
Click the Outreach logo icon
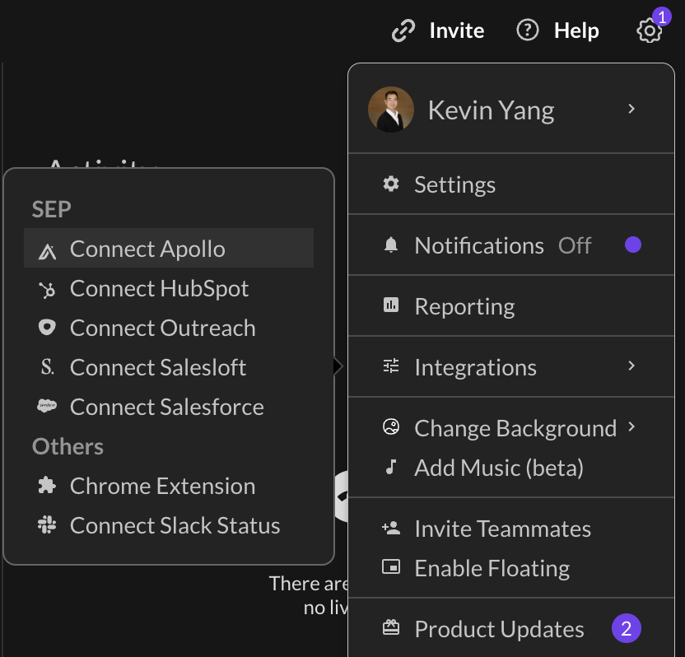[47, 327]
